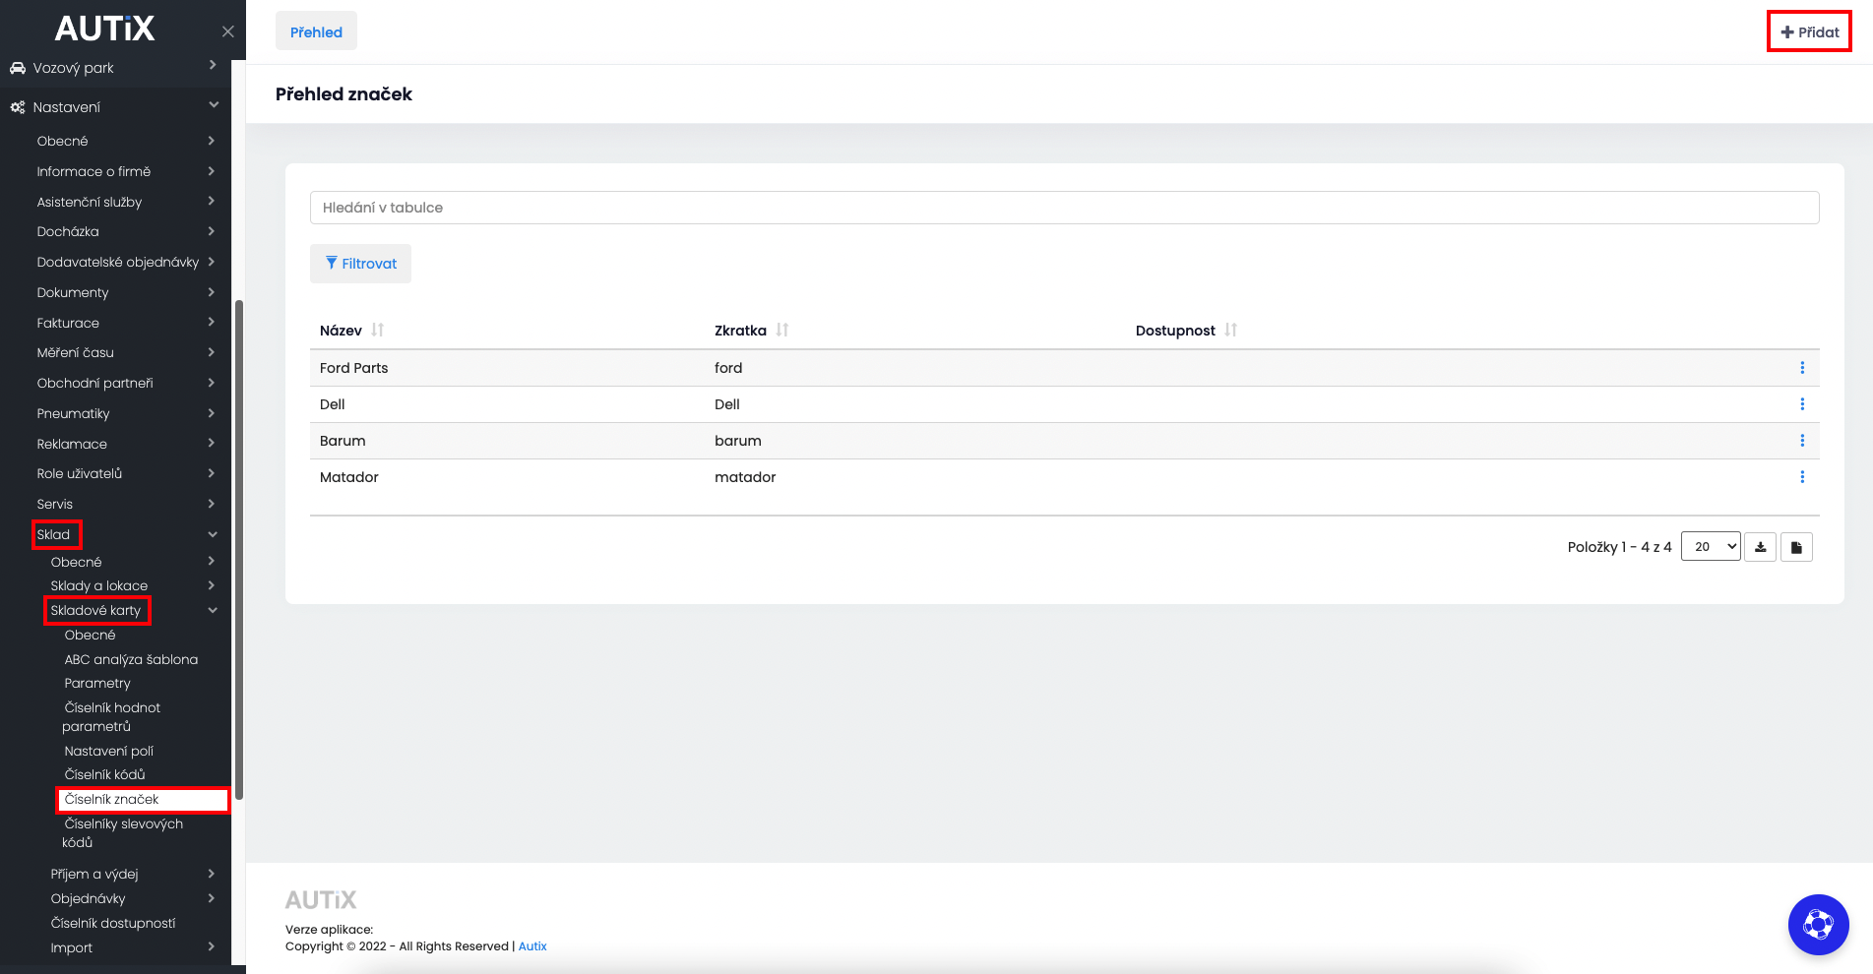Image resolution: width=1873 pixels, height=974 pixels.
Task: Collapse the Skladové karty chevron
Action: [x=213, y=610]
